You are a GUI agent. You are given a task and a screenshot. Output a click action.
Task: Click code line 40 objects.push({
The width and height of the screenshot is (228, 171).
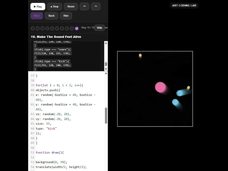(x=48, y=90)
